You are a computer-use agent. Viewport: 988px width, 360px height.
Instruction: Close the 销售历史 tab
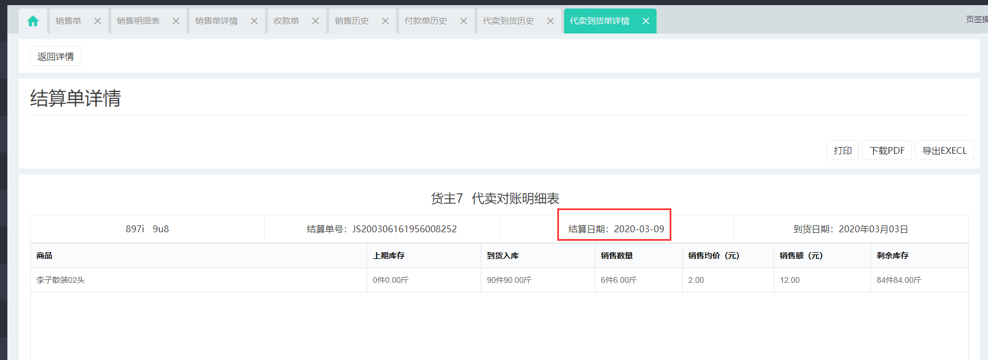click(385, 21)
